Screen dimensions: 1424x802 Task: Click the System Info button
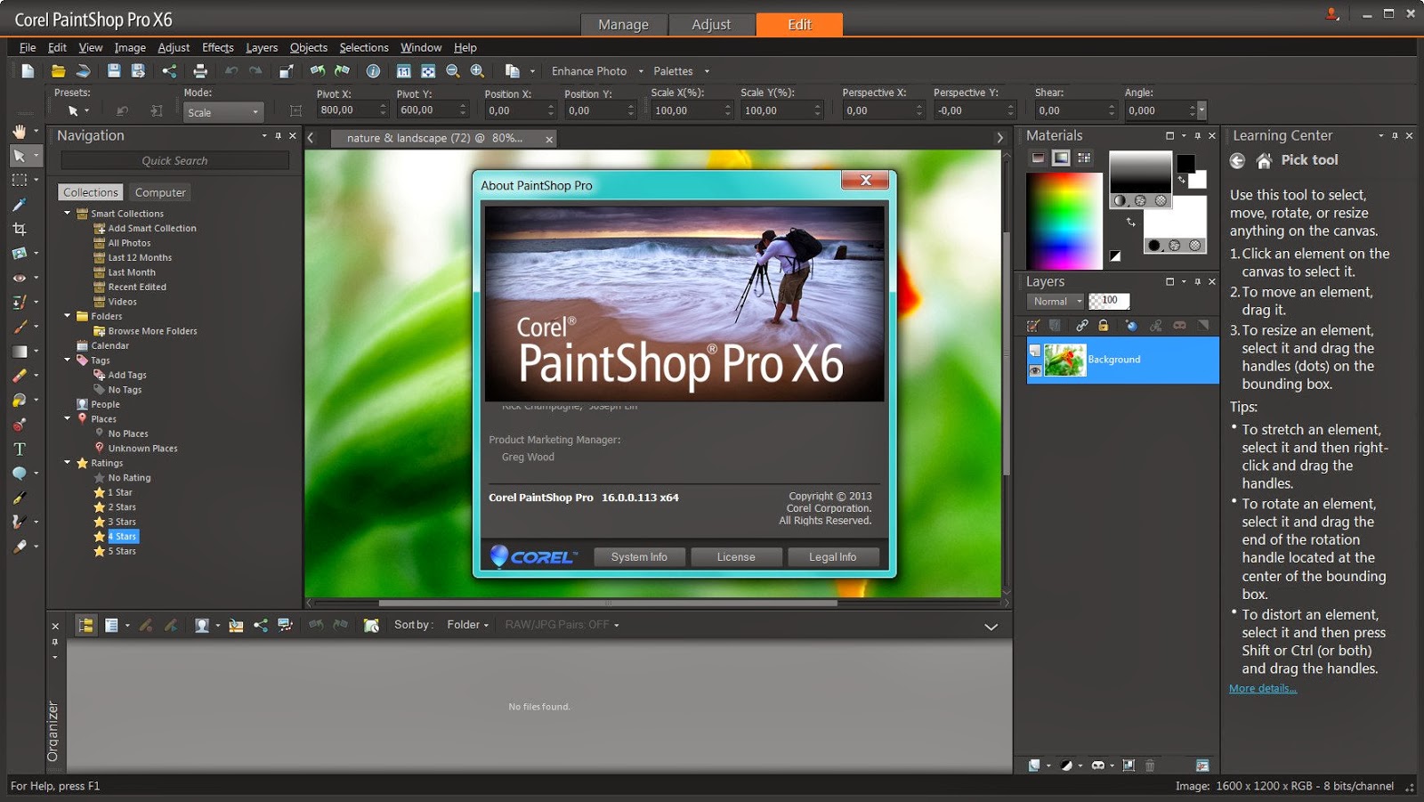click(x=639, y=557)
